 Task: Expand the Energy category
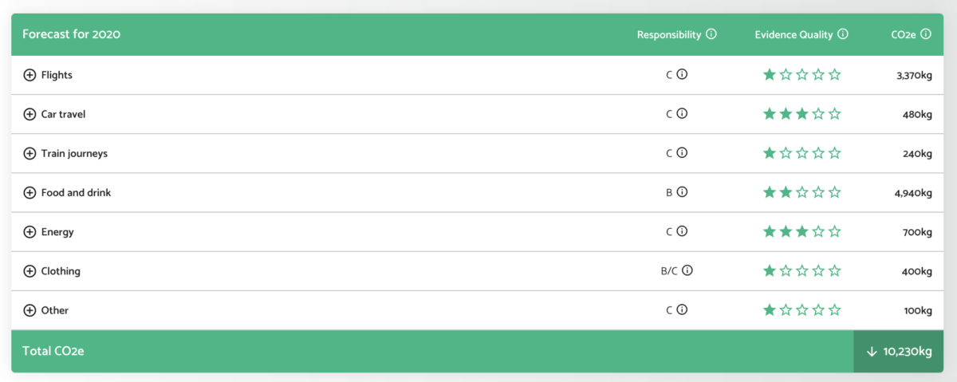[30, 232]
